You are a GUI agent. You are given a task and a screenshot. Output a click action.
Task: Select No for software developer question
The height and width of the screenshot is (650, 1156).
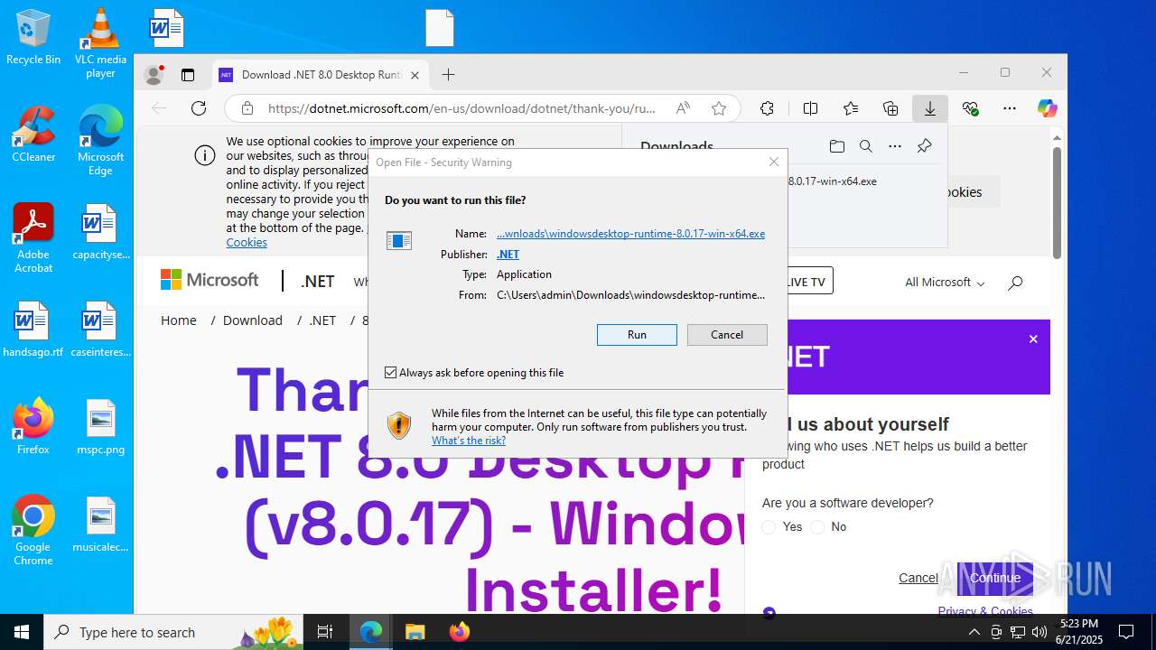click(x=817, y=527)
